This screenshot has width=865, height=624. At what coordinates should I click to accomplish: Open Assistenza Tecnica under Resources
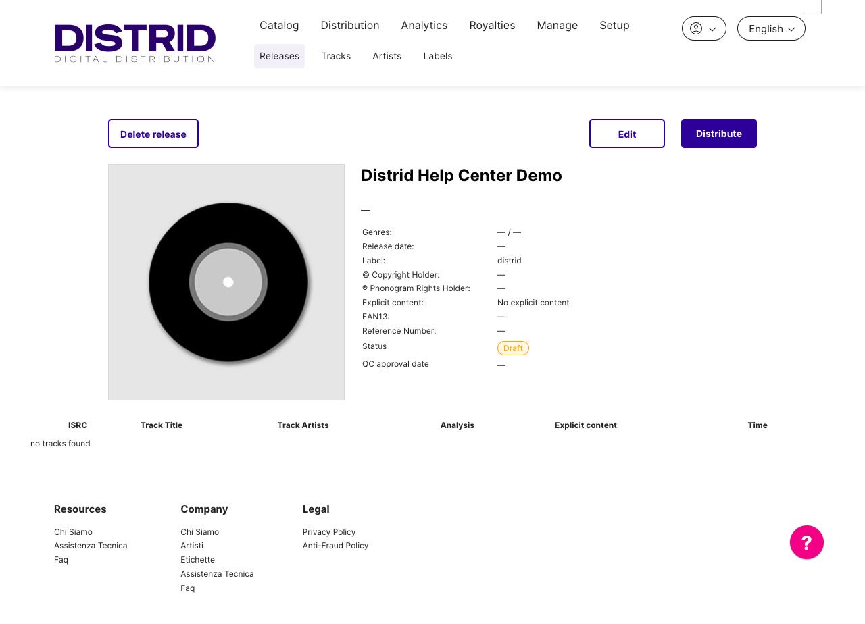tap(91, 546)
